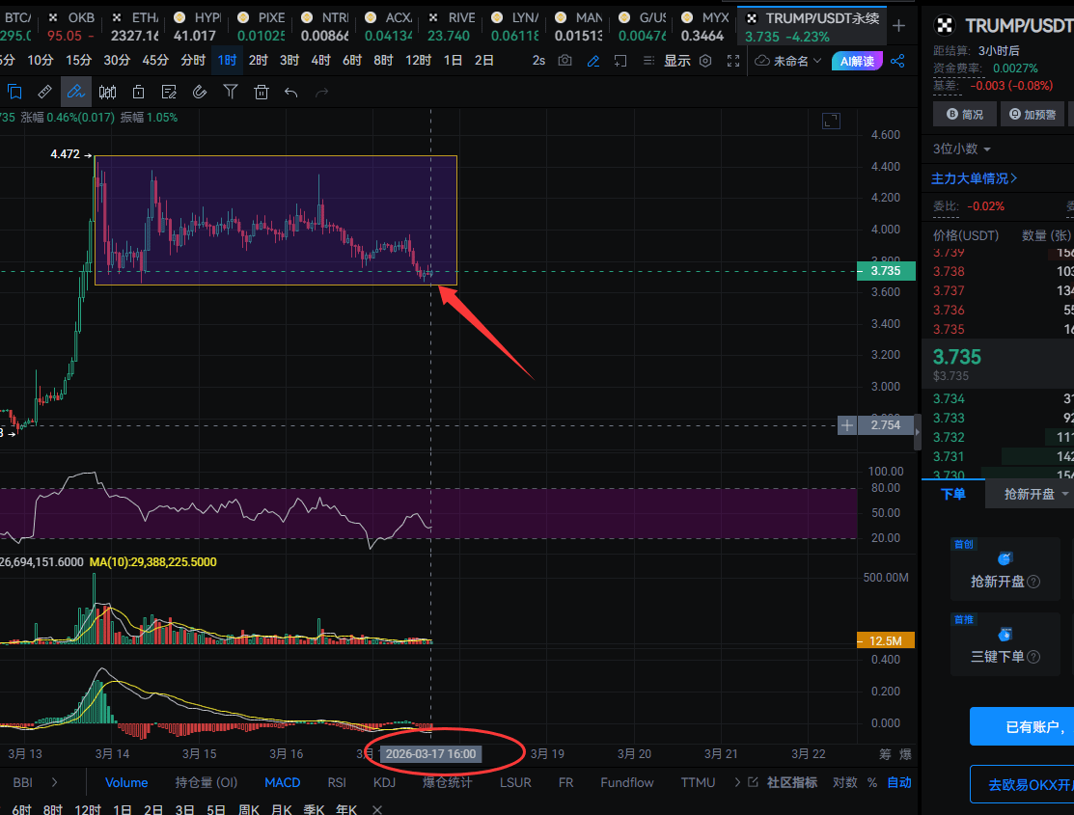Click the 3.733 bid price row

pos(998,418)
